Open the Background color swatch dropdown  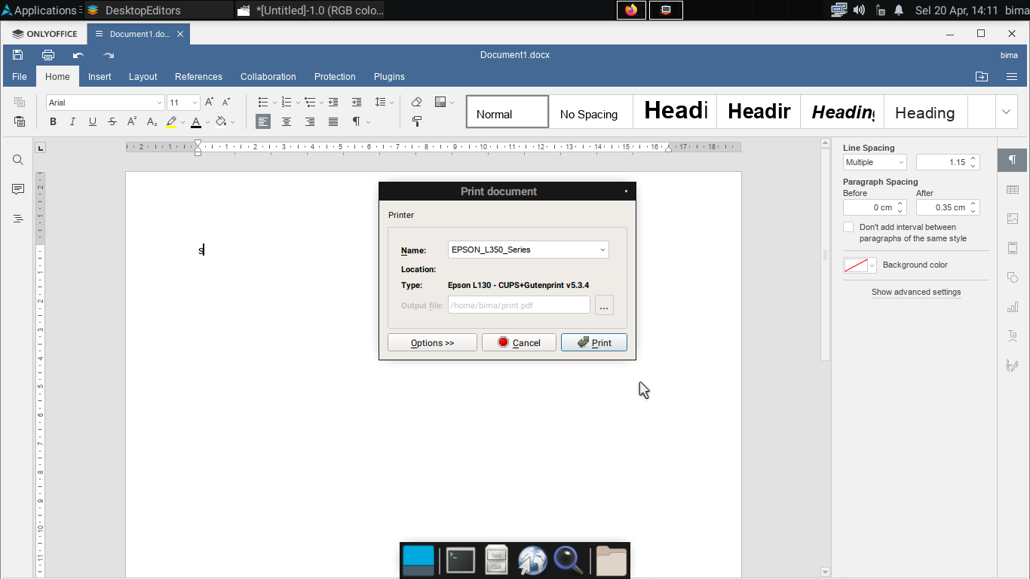tap(860, 265)
